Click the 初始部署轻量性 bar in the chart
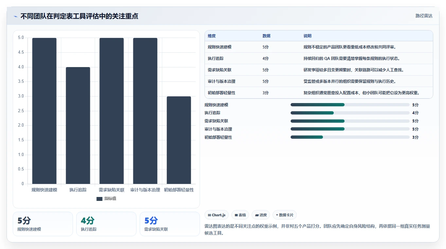This screenshot has height=249, width=446. [179, 140]
